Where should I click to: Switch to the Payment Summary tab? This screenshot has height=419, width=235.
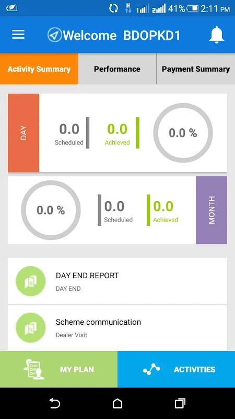click(x=196, y=69)
